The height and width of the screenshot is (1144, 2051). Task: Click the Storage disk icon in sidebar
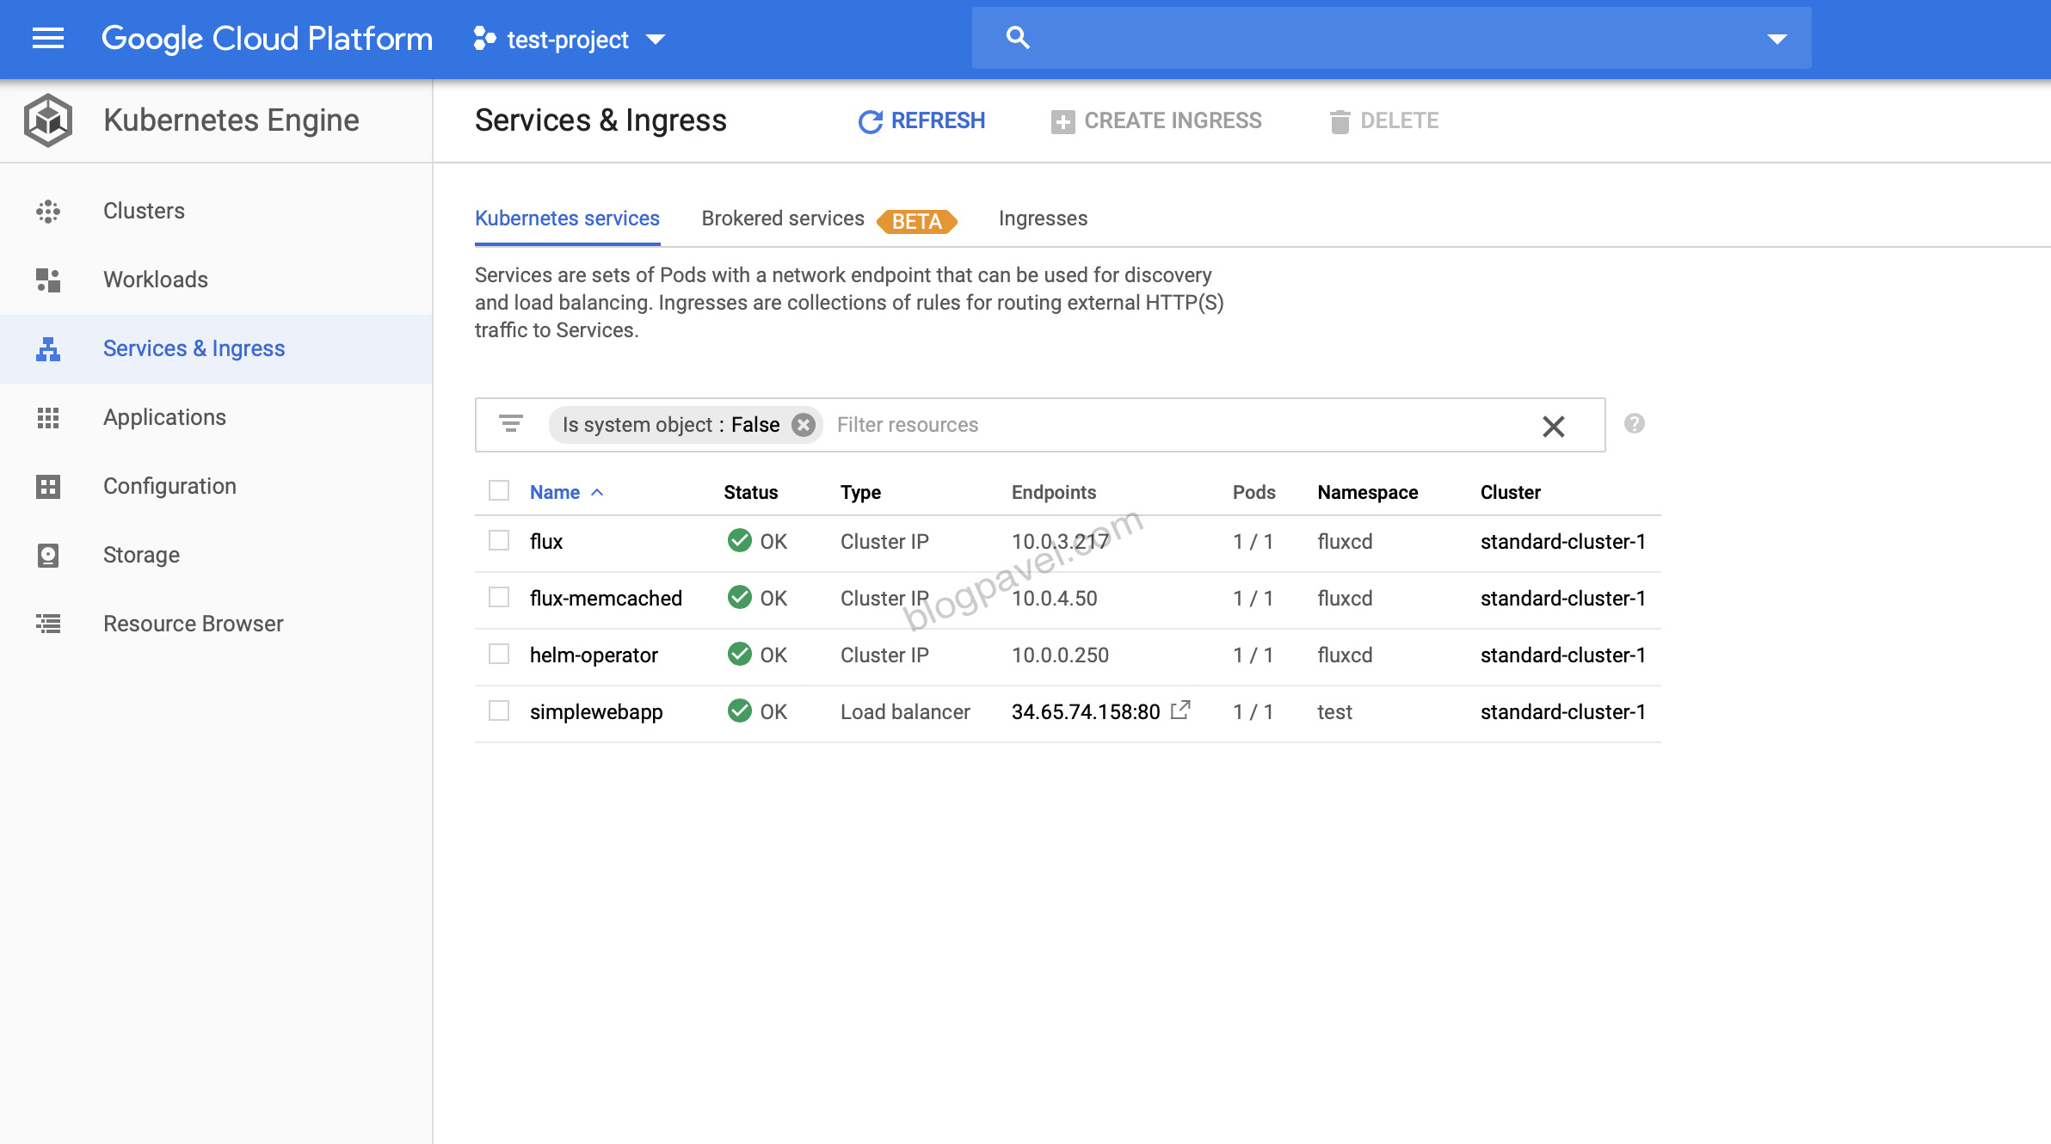click(x=48, y=555)
